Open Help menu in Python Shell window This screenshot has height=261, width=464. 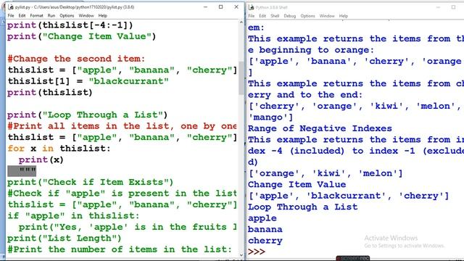pos(344,16)
